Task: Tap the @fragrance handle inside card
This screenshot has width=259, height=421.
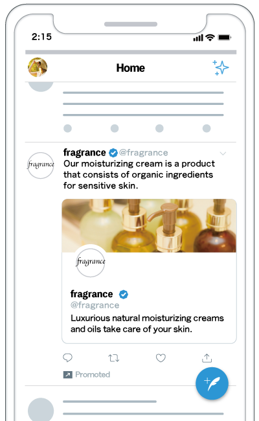Action: pyautogui.click(x=95, y=305)
